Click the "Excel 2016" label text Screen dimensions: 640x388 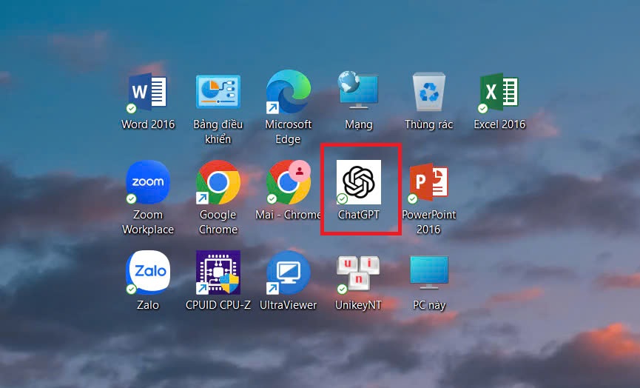tap(499, 124)
